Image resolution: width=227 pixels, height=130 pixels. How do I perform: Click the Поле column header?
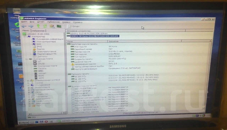[x=87, y=42]
